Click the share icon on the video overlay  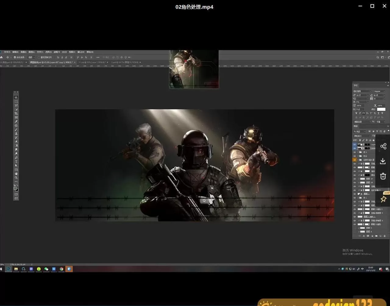coord(383,146)
